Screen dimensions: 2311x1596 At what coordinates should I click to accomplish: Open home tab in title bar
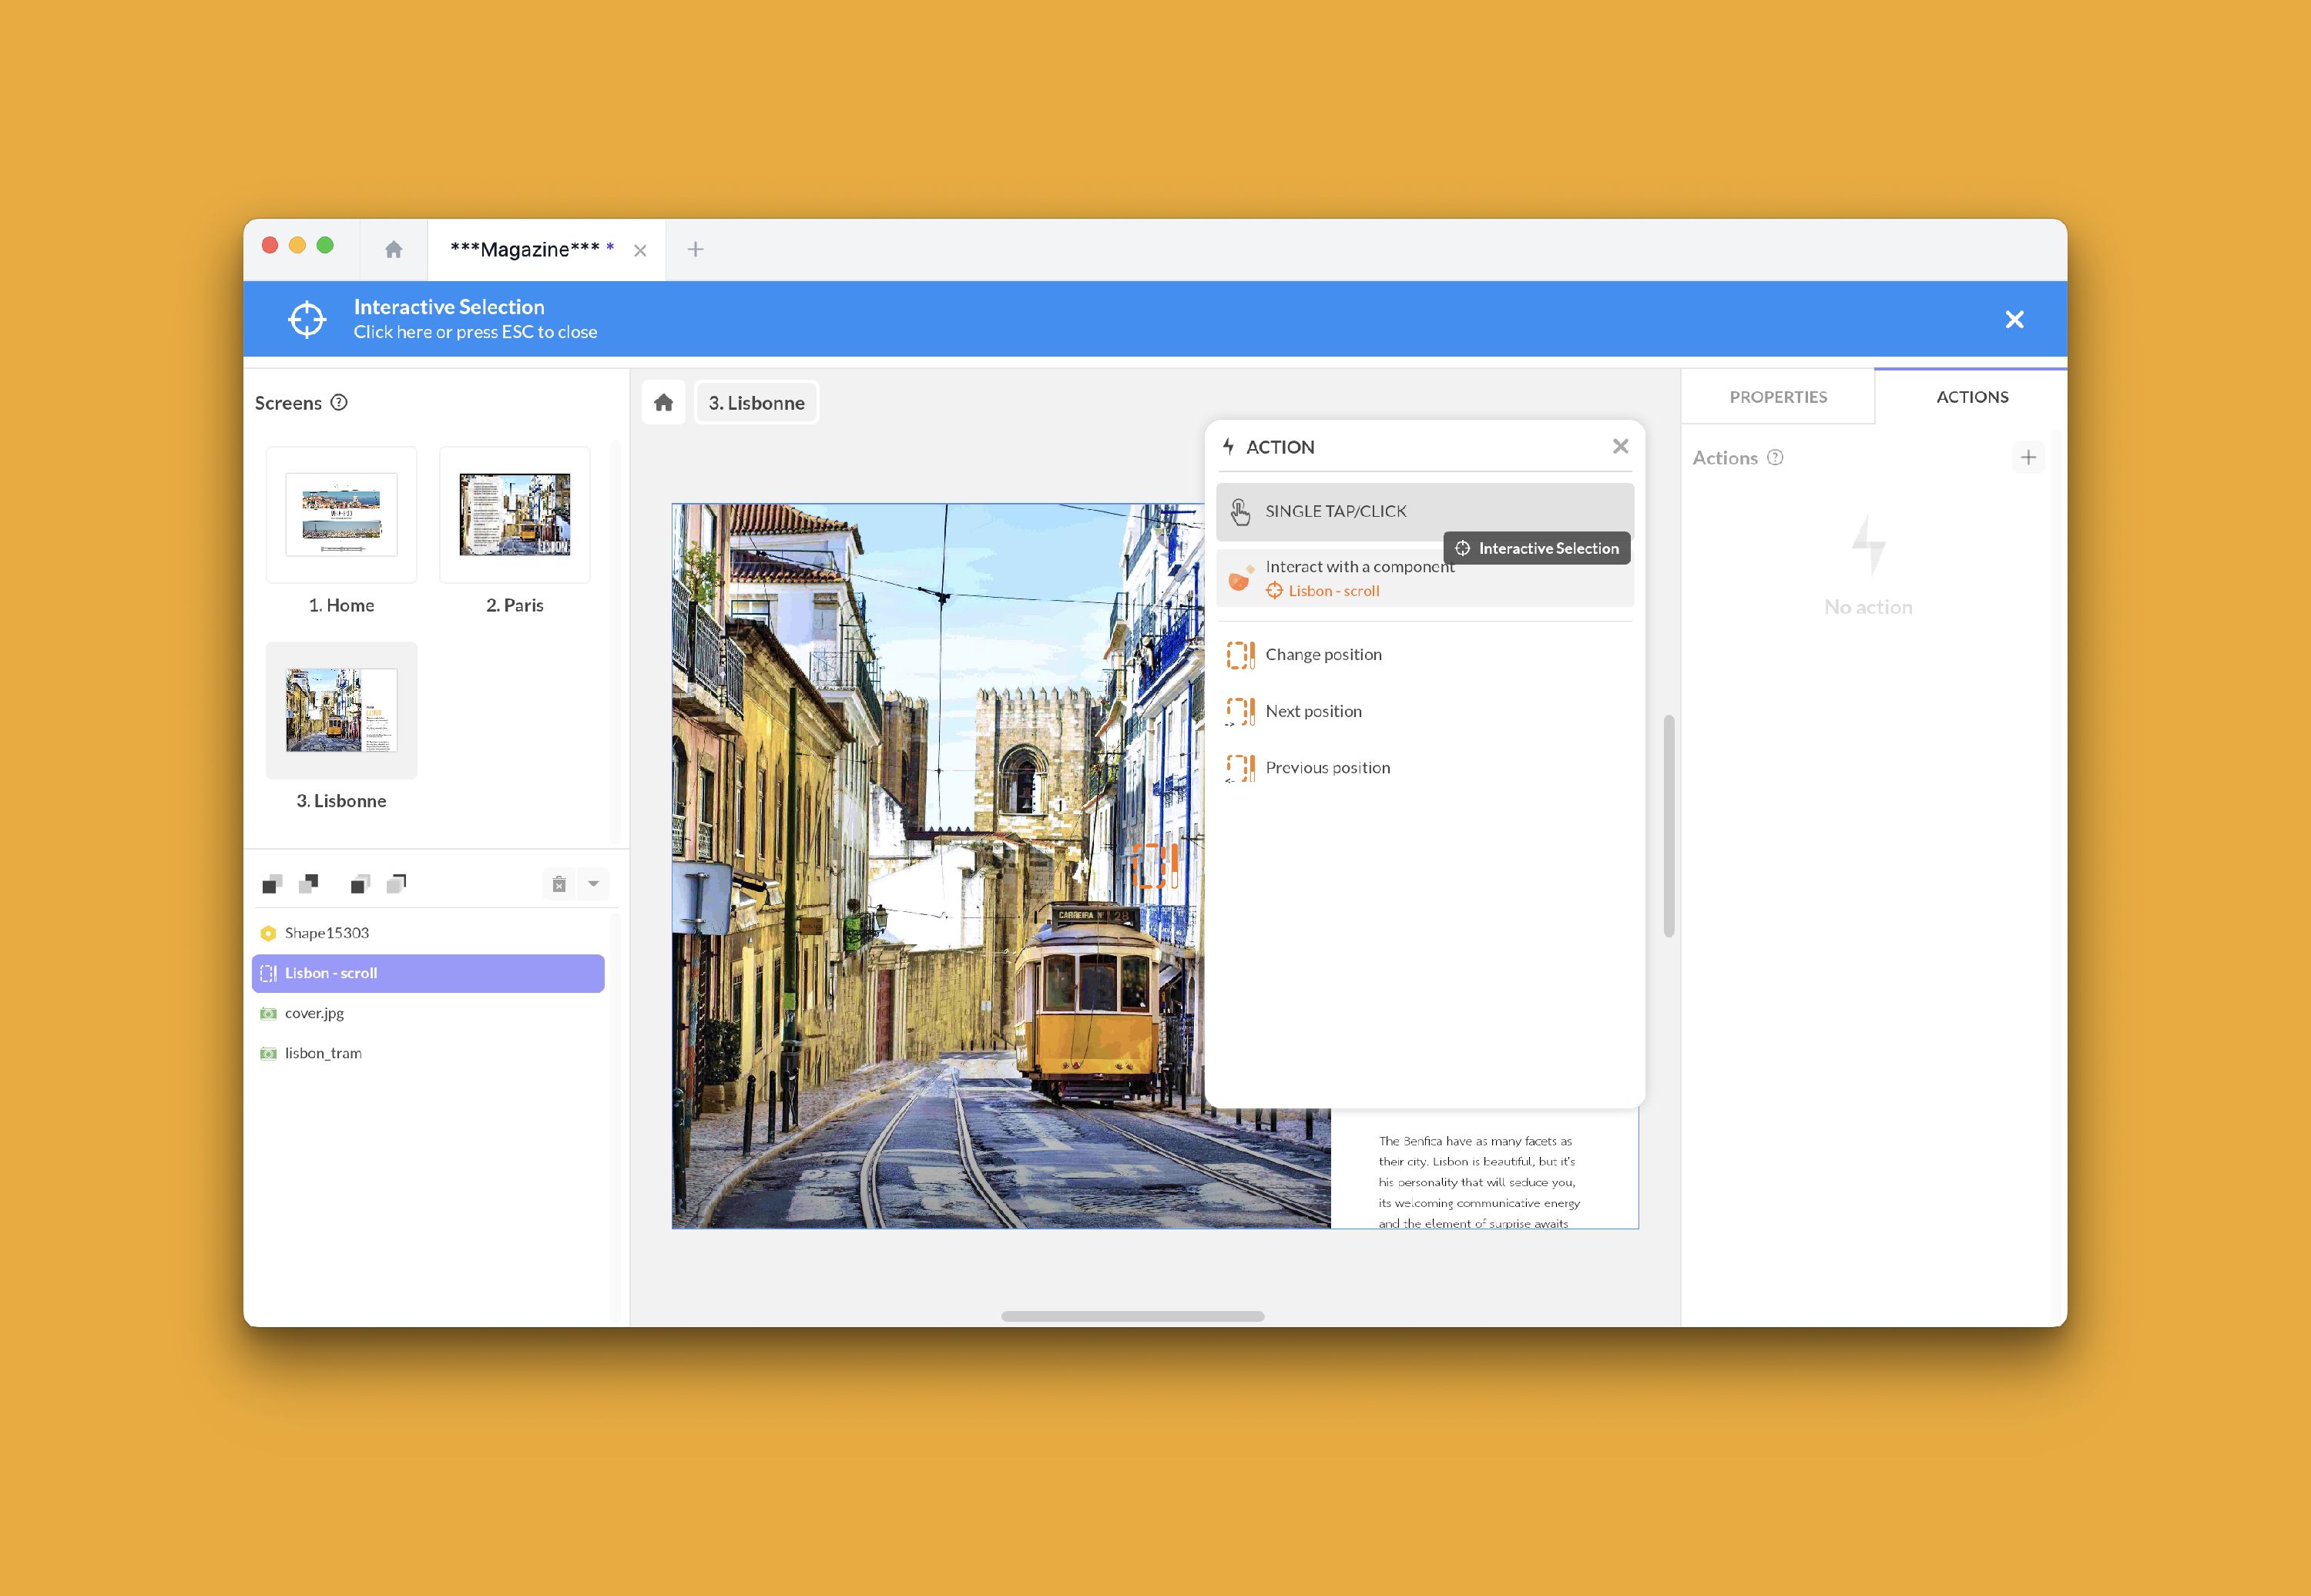pyautogui.click(x=394, y=250)
